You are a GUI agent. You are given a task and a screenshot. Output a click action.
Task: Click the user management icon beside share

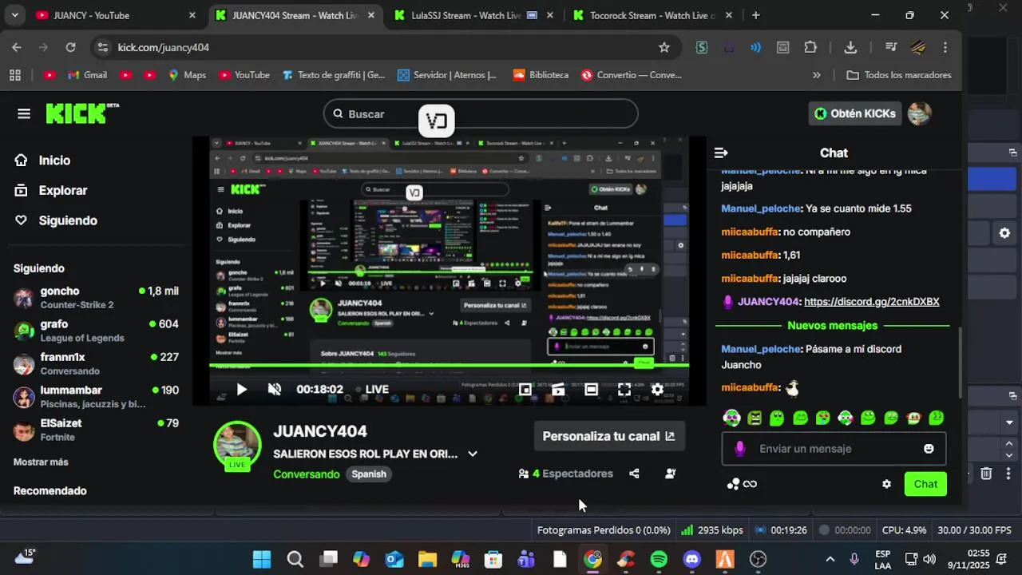coord(671,474)
